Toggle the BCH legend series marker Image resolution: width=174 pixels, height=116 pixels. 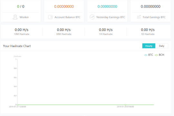[x=156, y=55]
